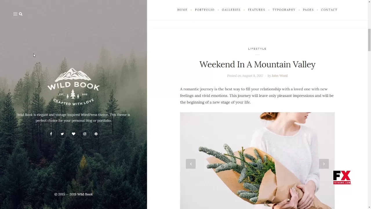This screenshot has height=209, width=371.
Task: Click the page vertical scrollbar thumb
Action: (369, 40)
